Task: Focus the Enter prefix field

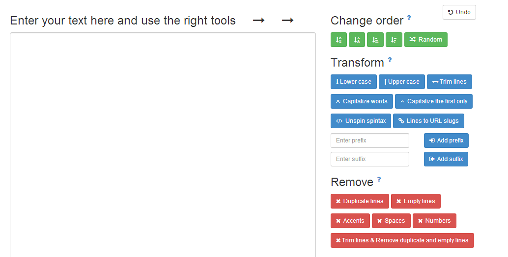Action: click(x=370, y=140)
